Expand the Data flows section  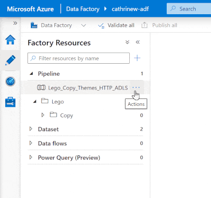pyautogui.click(x=31, y=143)
